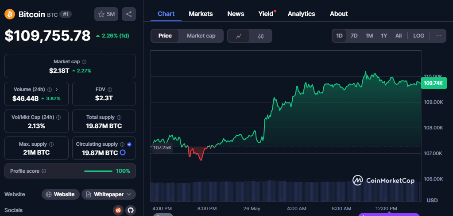The image size is (453, 216).
Task: Open the News tab
Action: (236, 14)
